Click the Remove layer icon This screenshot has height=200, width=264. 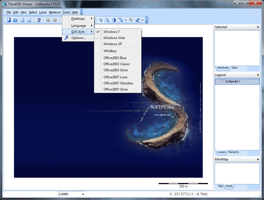[29, 20]
